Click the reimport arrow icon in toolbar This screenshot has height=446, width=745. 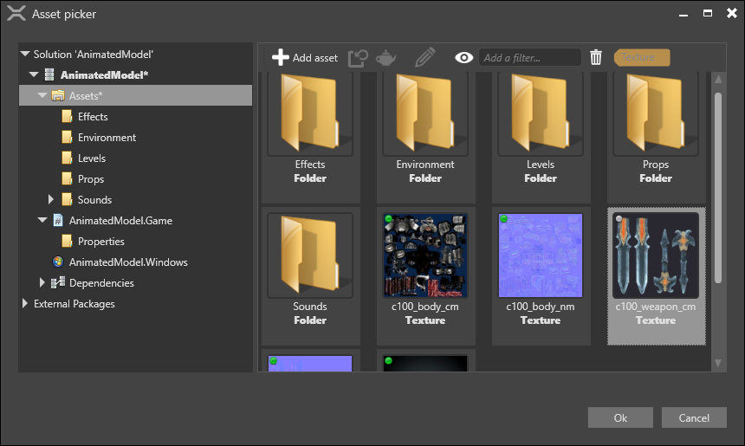[x=358, y=58]
